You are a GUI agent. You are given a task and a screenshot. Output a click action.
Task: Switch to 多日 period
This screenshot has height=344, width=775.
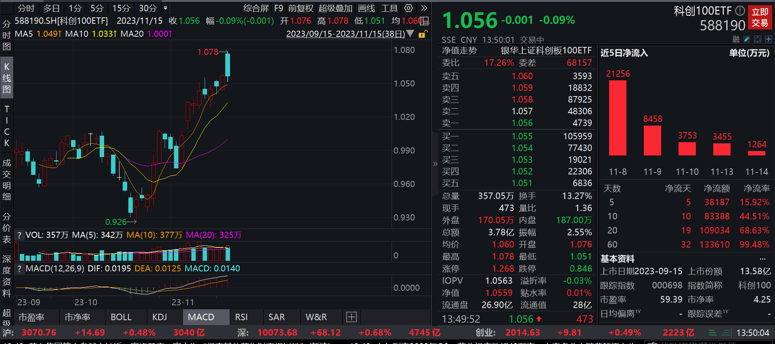51,8
